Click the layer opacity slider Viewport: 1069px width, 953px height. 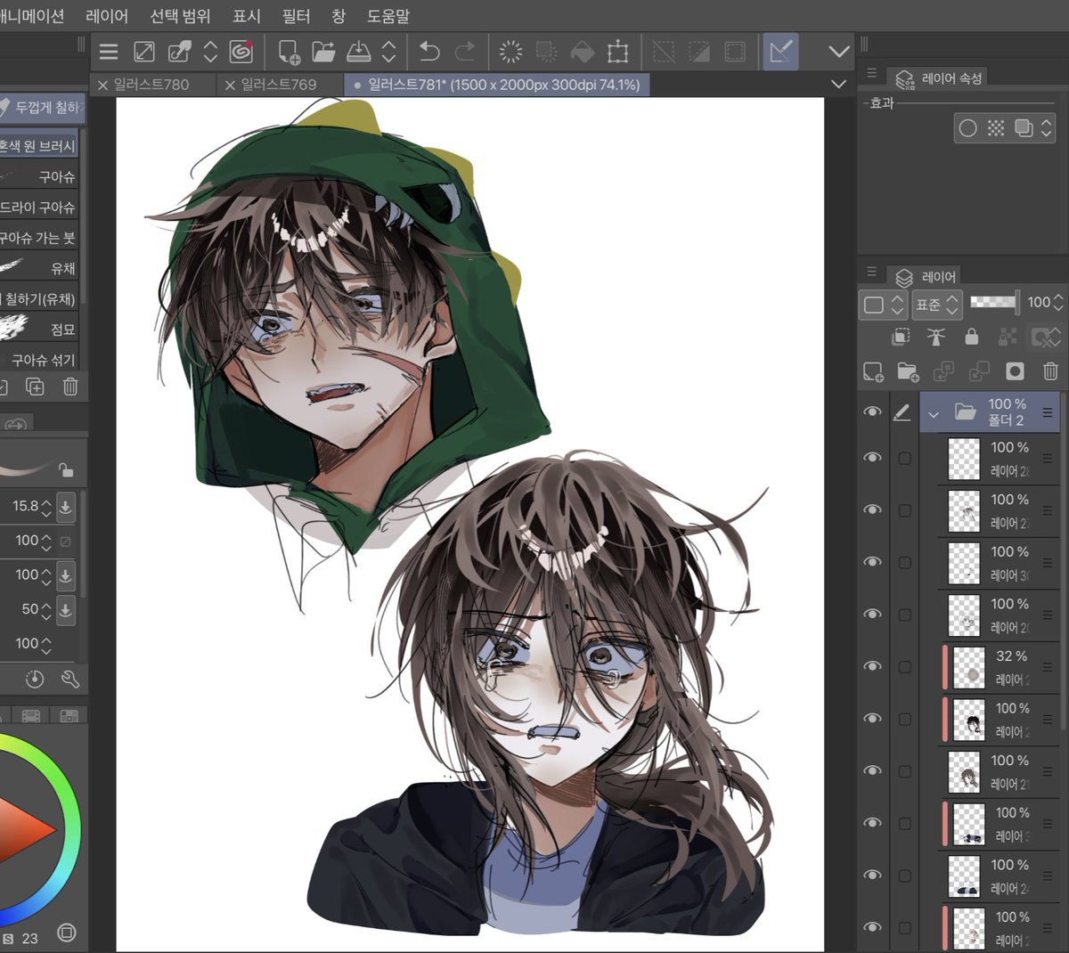(994, 302)
